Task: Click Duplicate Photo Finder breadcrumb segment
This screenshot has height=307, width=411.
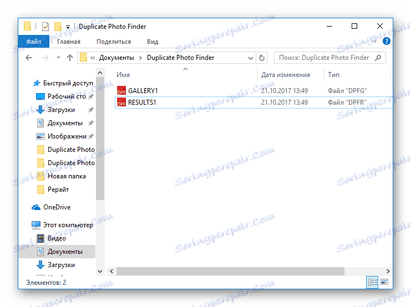Action: tap(180, 58)
